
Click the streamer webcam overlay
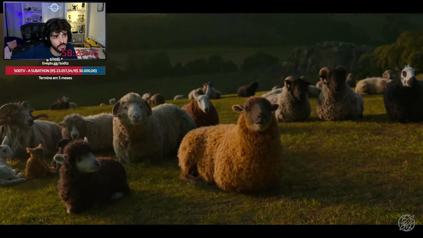[x=55, y=31]
